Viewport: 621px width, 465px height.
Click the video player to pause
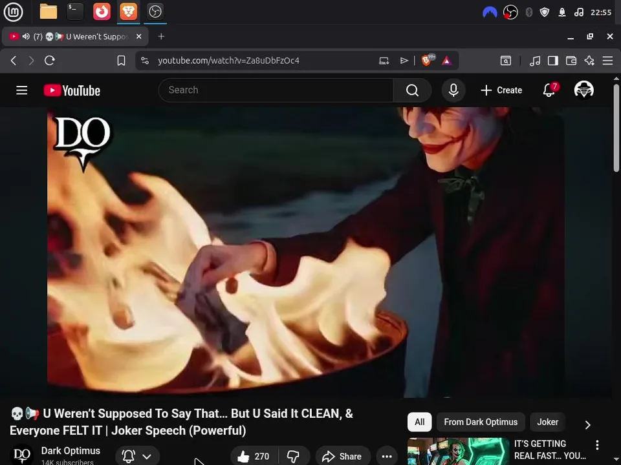[x=306, y=253]
